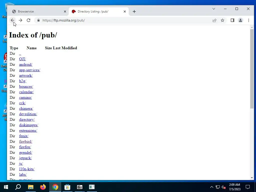Open taskbar Search

[x=18, y=187]
